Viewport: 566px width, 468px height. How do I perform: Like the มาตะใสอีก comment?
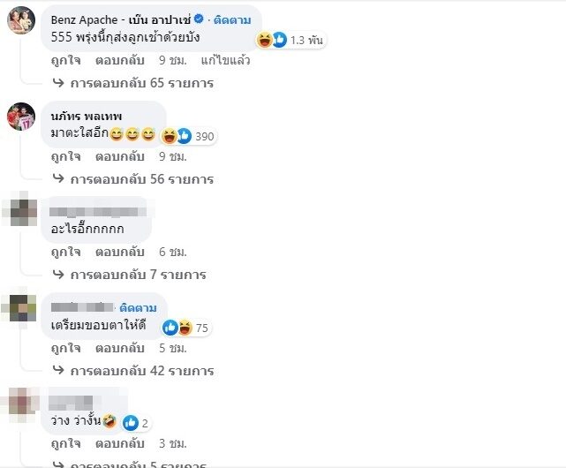point(65,156)
